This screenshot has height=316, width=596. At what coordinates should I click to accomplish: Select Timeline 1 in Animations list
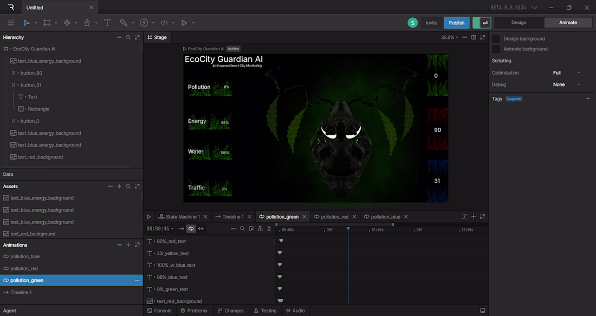[x=72, y=292]
